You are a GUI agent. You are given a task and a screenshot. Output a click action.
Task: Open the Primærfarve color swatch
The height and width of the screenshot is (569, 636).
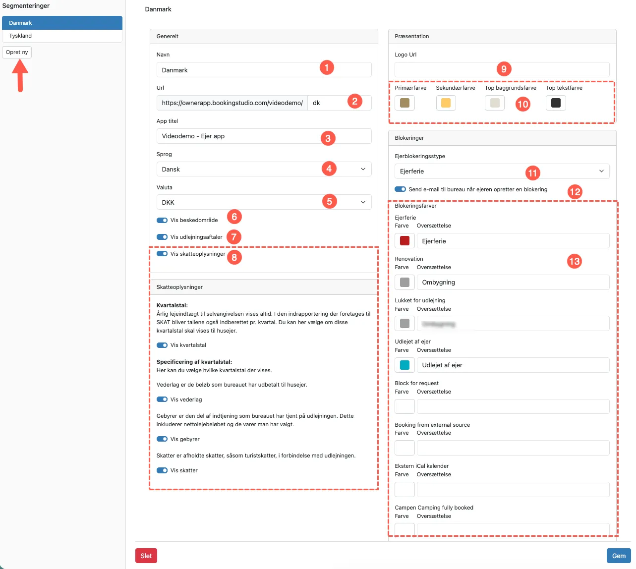pos(405,103)
